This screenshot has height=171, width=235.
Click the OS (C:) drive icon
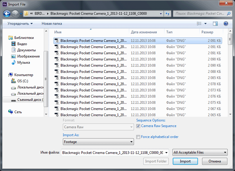click(x=13, y=81)
